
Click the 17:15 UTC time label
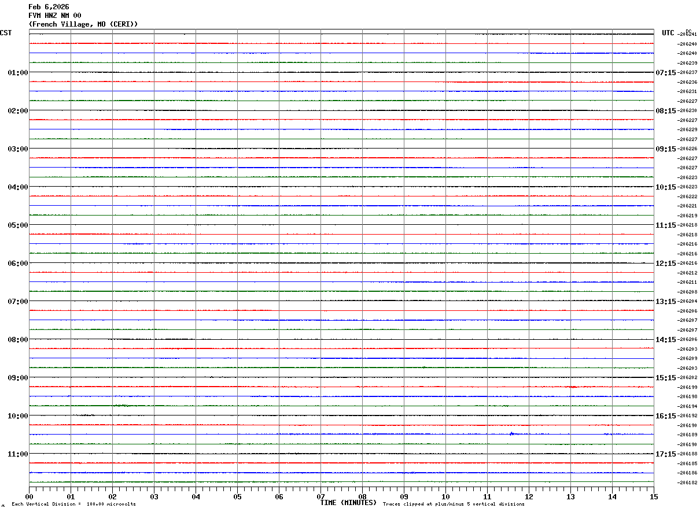pos(665,454)
